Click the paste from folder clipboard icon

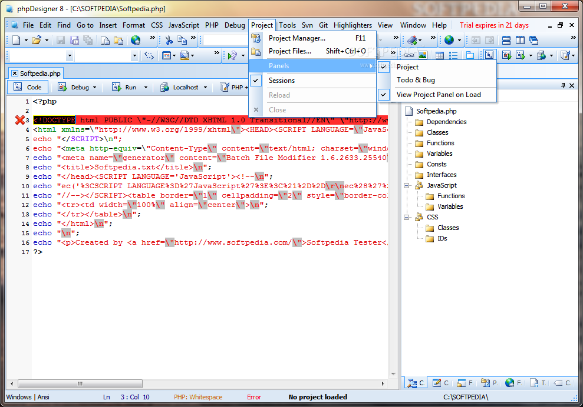118,40
